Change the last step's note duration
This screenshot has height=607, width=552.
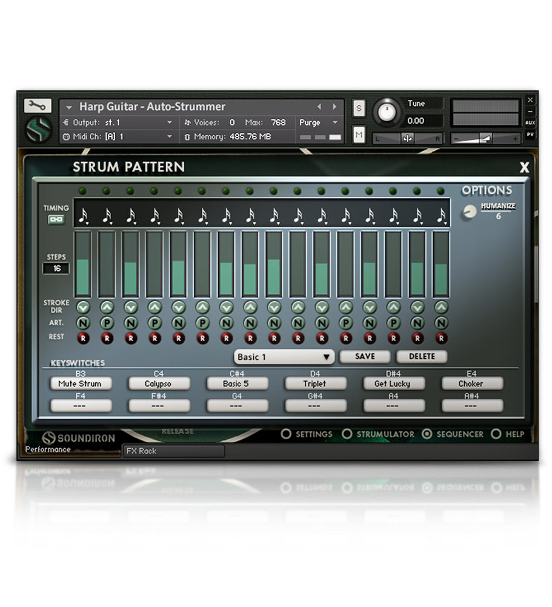click(x=441, y=216)
